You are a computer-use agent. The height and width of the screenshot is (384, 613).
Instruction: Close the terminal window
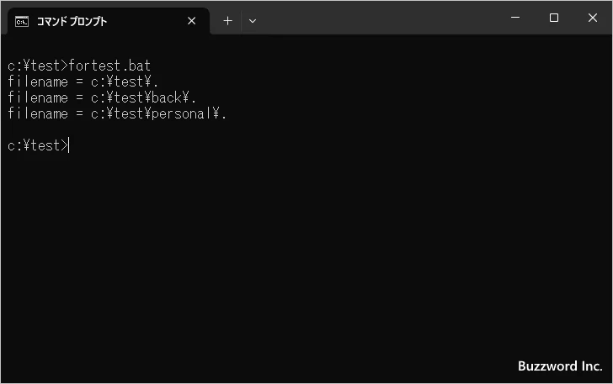point(593,18)
